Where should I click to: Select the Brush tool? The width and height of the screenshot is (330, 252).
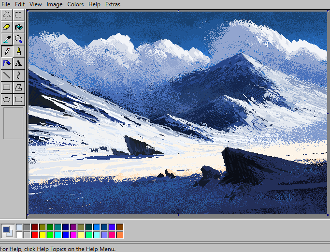(x=19, y=51)
